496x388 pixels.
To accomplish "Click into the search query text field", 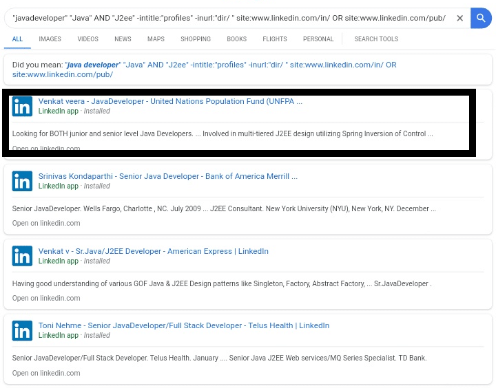I will [x=229, y=18].
